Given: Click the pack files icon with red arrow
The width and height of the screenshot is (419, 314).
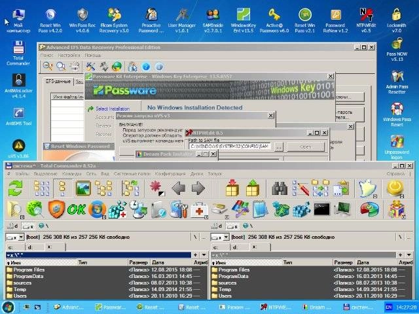Looking at the screenshot, I should pos(232,188).
